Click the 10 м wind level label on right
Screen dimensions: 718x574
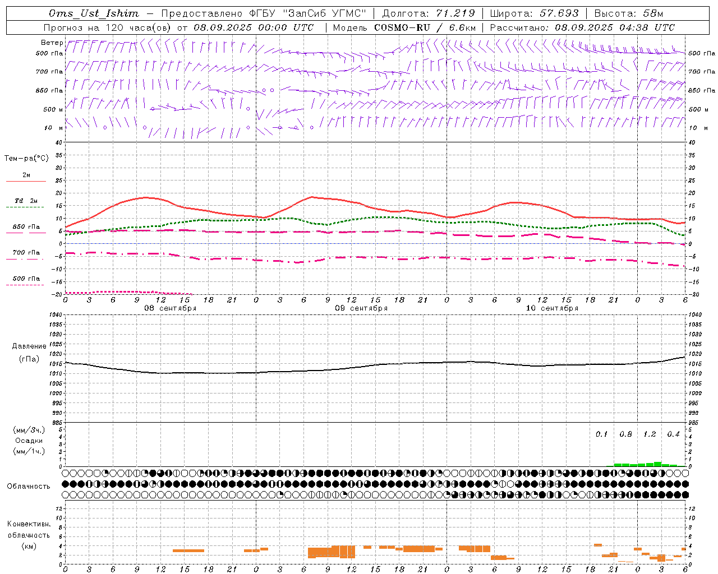(x=698, y=128)
